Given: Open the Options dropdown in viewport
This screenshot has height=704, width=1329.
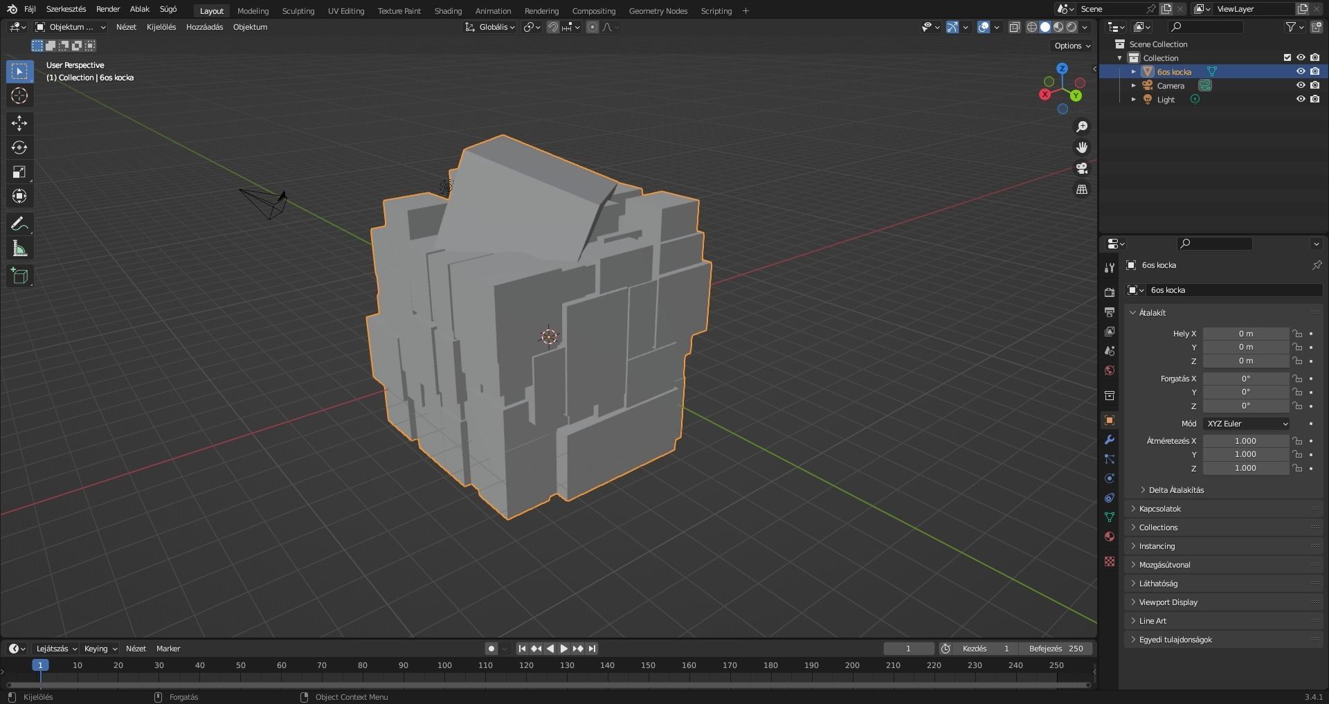Looking at the screenshot, I should coord(1072,46).
